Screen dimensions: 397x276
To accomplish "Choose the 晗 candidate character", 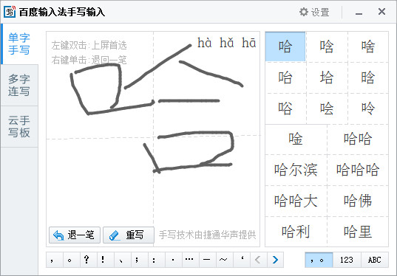I will pos(368,77).
